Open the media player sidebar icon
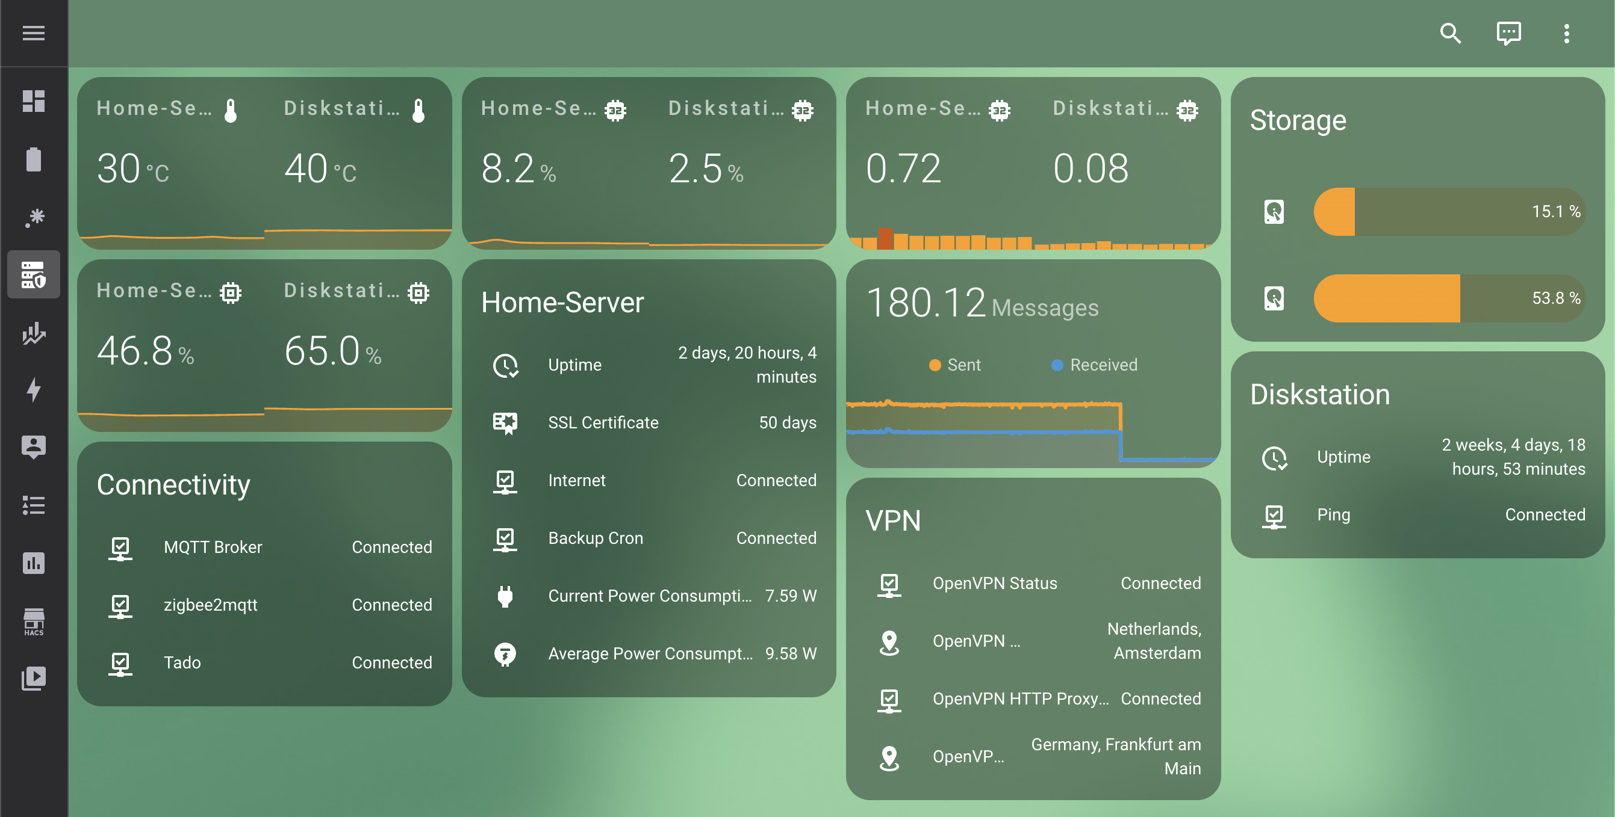The width and height of the screenshot is (1615, 817). tap(33, 678)
